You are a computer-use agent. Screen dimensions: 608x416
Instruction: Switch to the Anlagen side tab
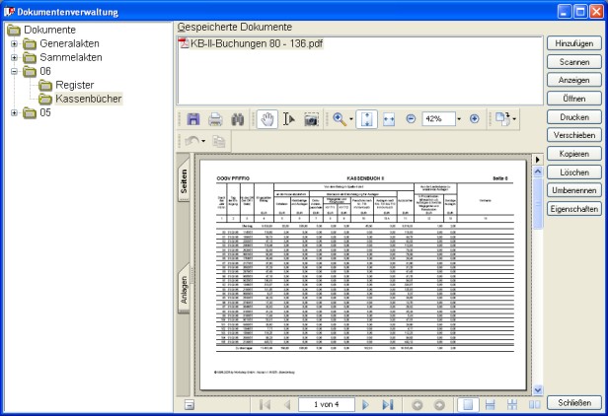184,288
